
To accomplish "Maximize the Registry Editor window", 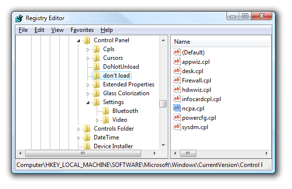I will [x=245, y=16].
